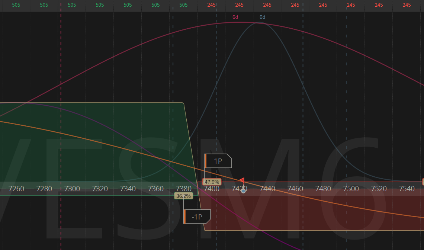Viewport: 424px width, 250px height.
Task: Select the 1P long put leg marker
Action: click(x=218, y=161)
